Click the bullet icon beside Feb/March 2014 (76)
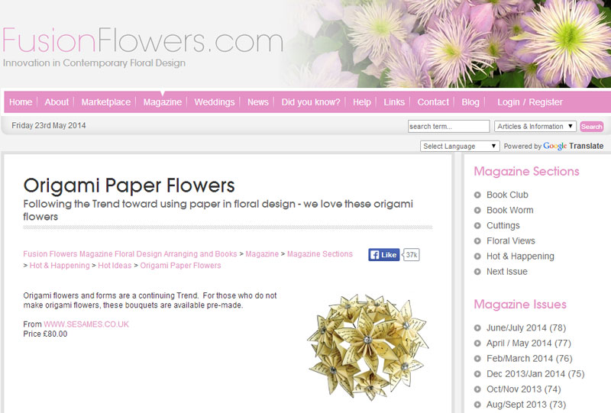This screenshot has width=611, height=413. coord(477,359)
